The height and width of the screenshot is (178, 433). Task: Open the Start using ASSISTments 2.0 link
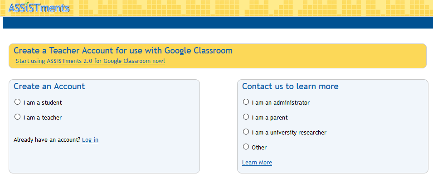(x=90, y=61)
